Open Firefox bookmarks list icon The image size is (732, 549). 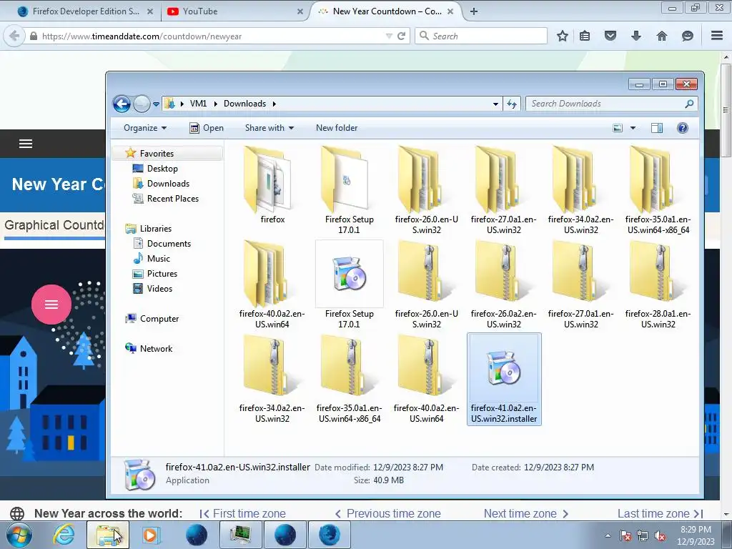coord(585,36)
